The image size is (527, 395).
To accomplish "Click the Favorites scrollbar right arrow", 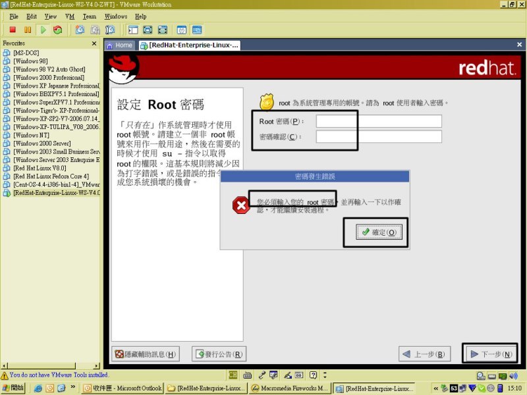I will point(97,365).
